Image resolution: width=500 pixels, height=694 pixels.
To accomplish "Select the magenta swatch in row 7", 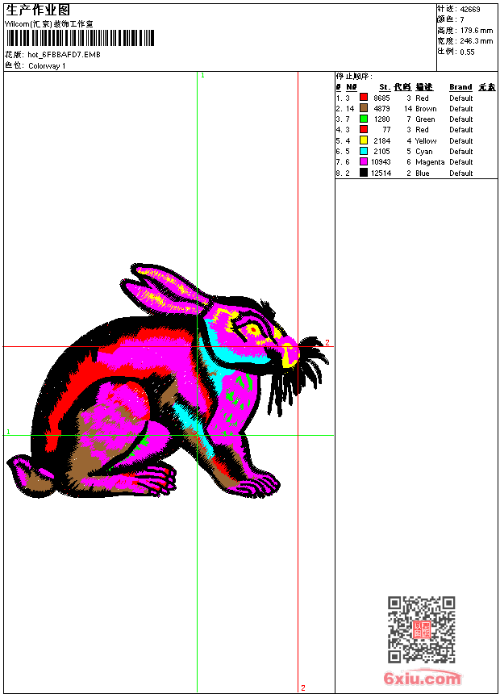I will click(364, 161).
